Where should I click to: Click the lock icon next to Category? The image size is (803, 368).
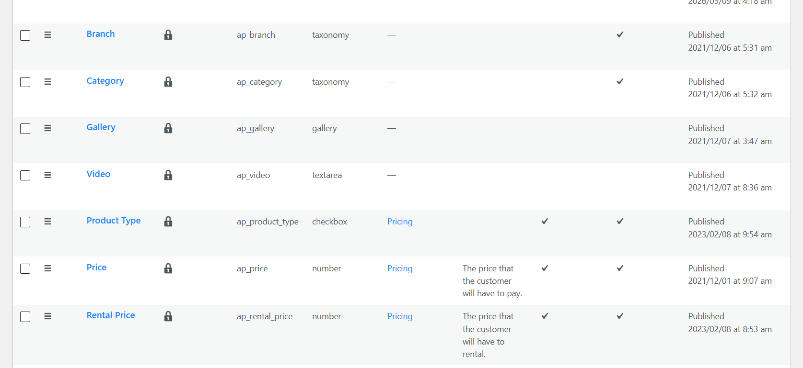[x=168, y=82]
